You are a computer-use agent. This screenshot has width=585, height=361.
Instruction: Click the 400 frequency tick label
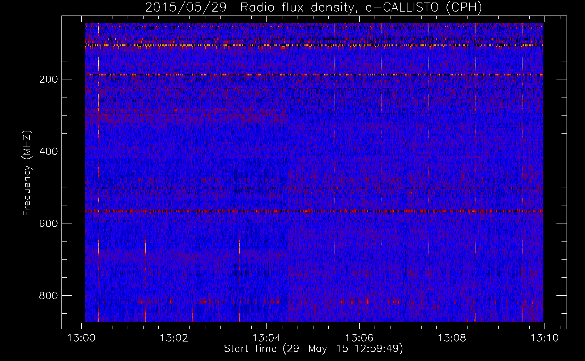click(x=48, y=151)
